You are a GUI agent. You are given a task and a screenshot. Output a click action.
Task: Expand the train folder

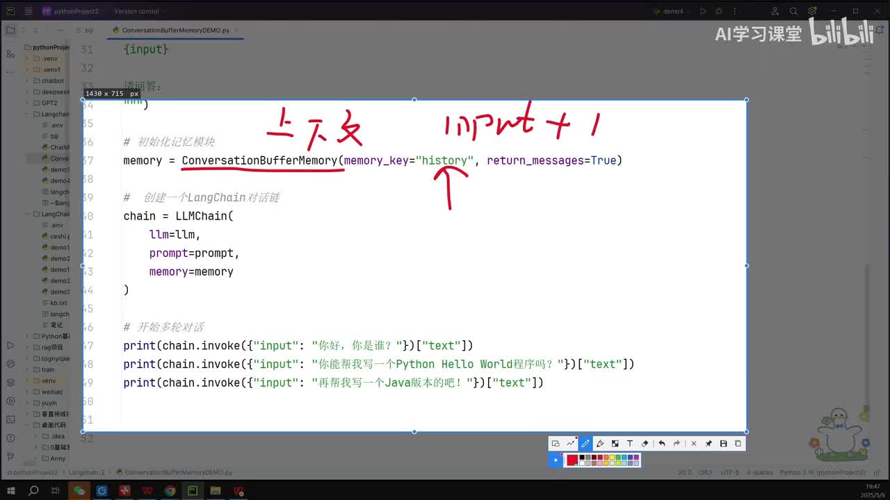(x=27, y=369)
